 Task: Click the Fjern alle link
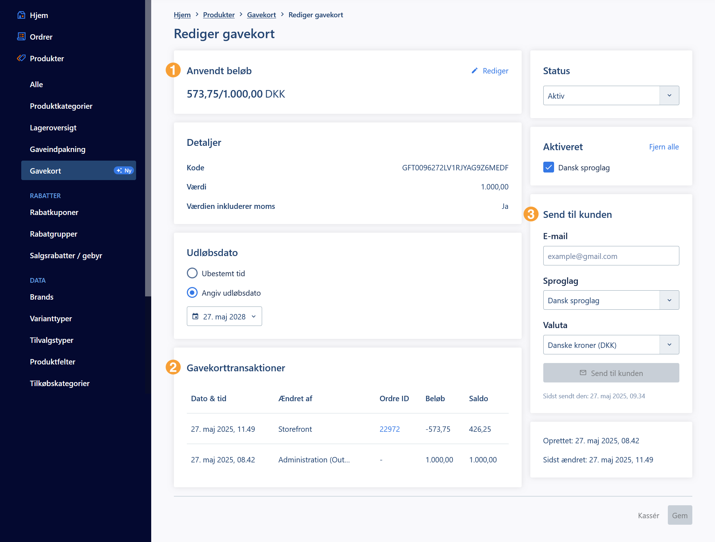tap(664, 147)
